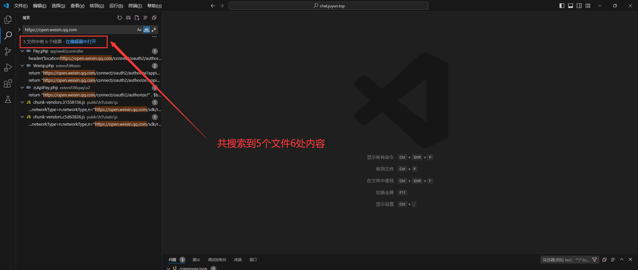Screen dimensions: 638x270
Task: Open the 查看(V) menu
Action: point(77,6)
